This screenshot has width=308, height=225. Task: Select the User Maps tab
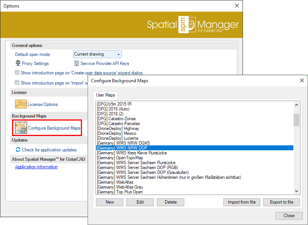pos(105,95)
